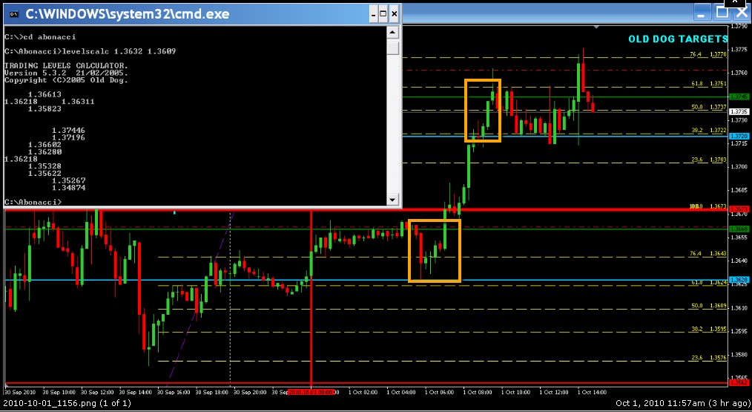
Task: Open the cmd.exe system menu icon
Action: click(14, 14)
